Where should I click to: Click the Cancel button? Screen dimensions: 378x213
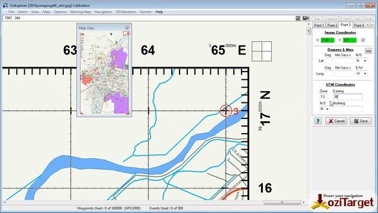click(336, 121)
